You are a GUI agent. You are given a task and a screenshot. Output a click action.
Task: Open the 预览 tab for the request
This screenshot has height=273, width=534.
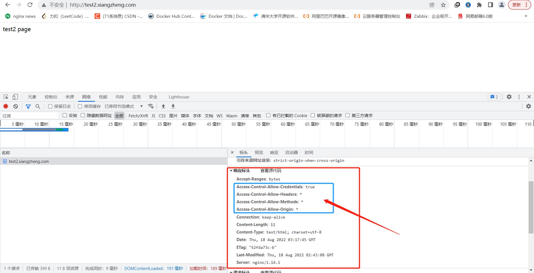(259, 152)
